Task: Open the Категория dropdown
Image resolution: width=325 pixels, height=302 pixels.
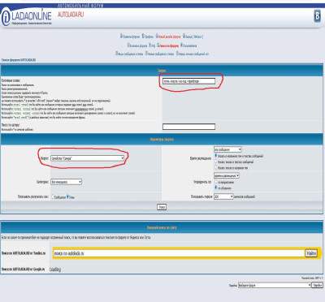Action: pos(66,182)
